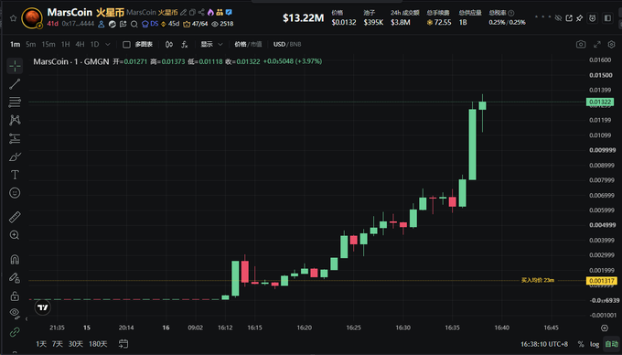Add MarsCoin to favorites with the star
622x355 pixels.
click(x=13, y=18)
